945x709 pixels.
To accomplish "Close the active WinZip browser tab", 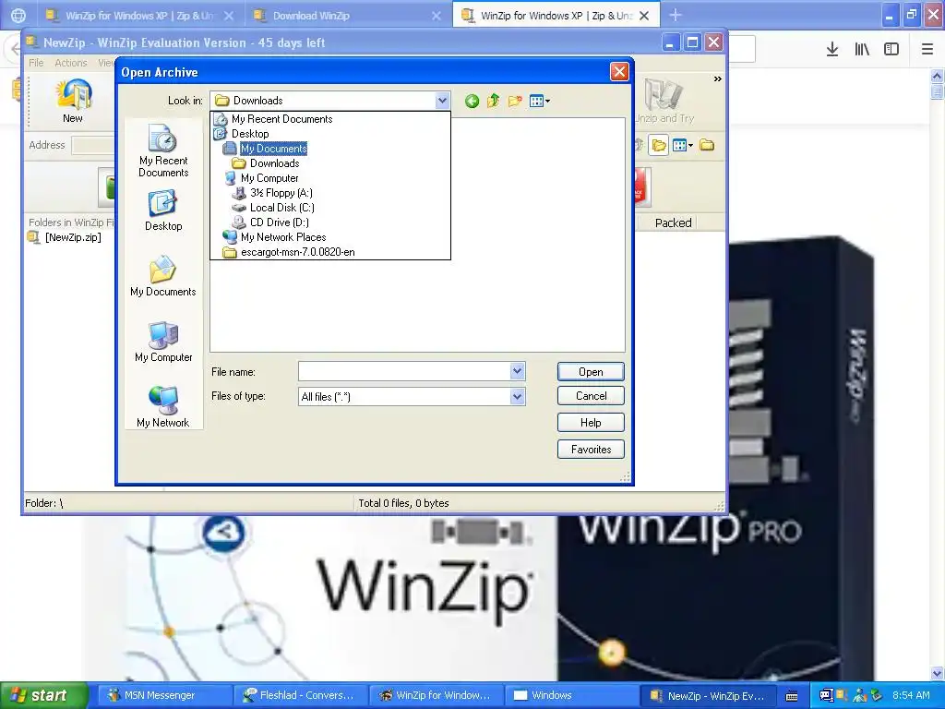I will click(x=644, y=16).
